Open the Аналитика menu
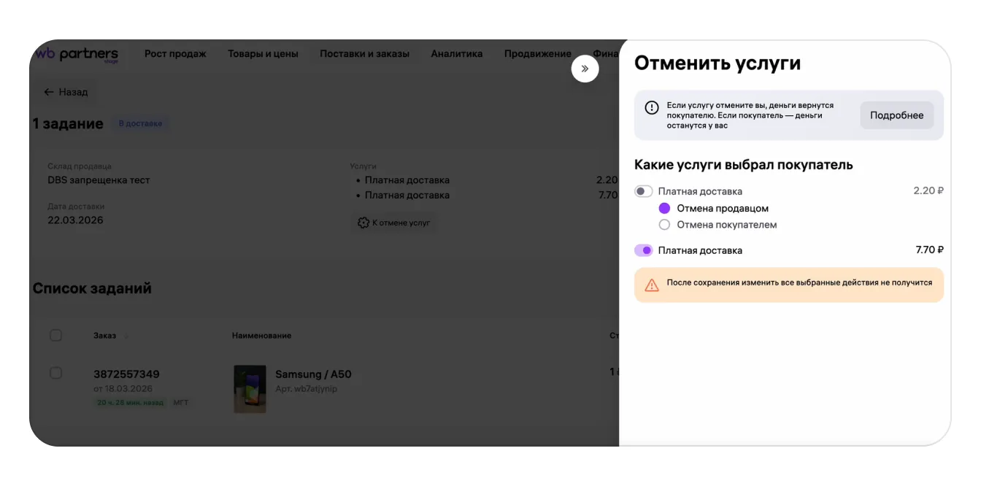 click(457, 53)
